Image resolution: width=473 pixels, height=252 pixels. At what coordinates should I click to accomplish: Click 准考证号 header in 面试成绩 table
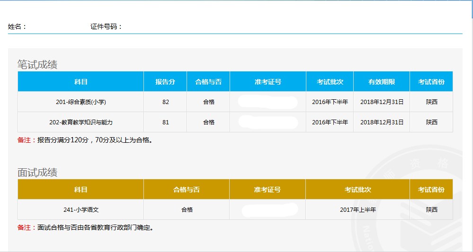click(x=267, y=190)
